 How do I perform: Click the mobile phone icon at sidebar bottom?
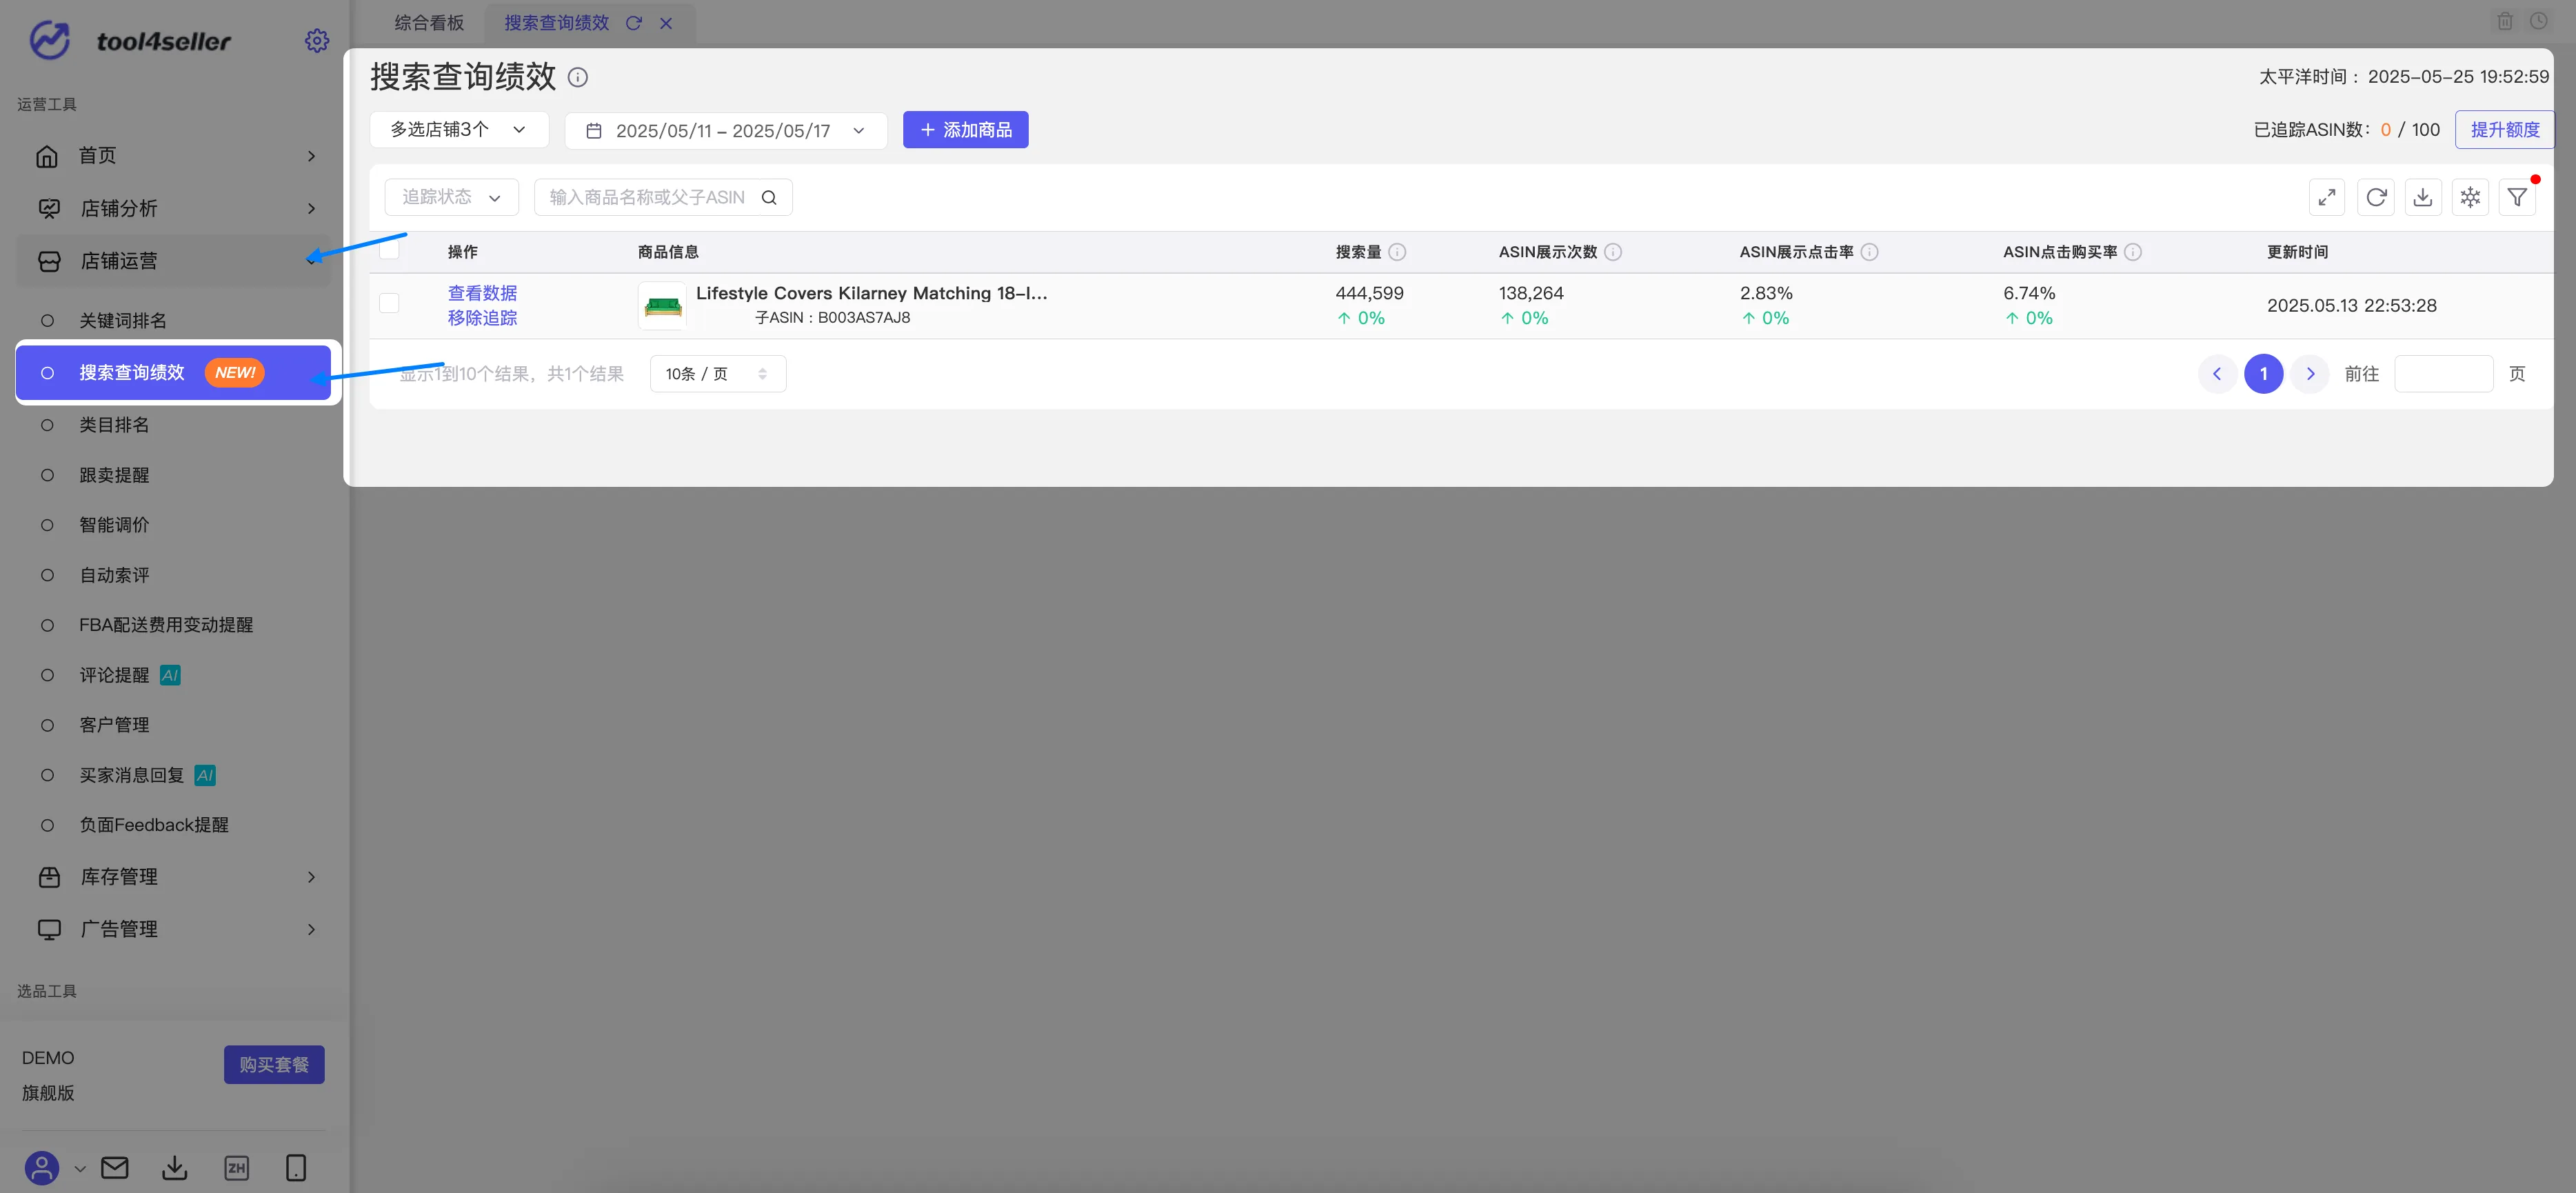click(296, 1167)
